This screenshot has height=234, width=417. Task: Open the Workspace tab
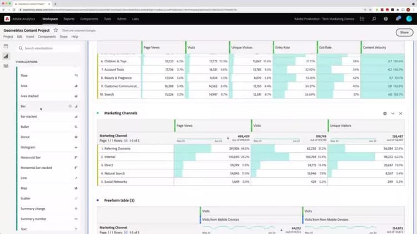click(x=50, y=19)
